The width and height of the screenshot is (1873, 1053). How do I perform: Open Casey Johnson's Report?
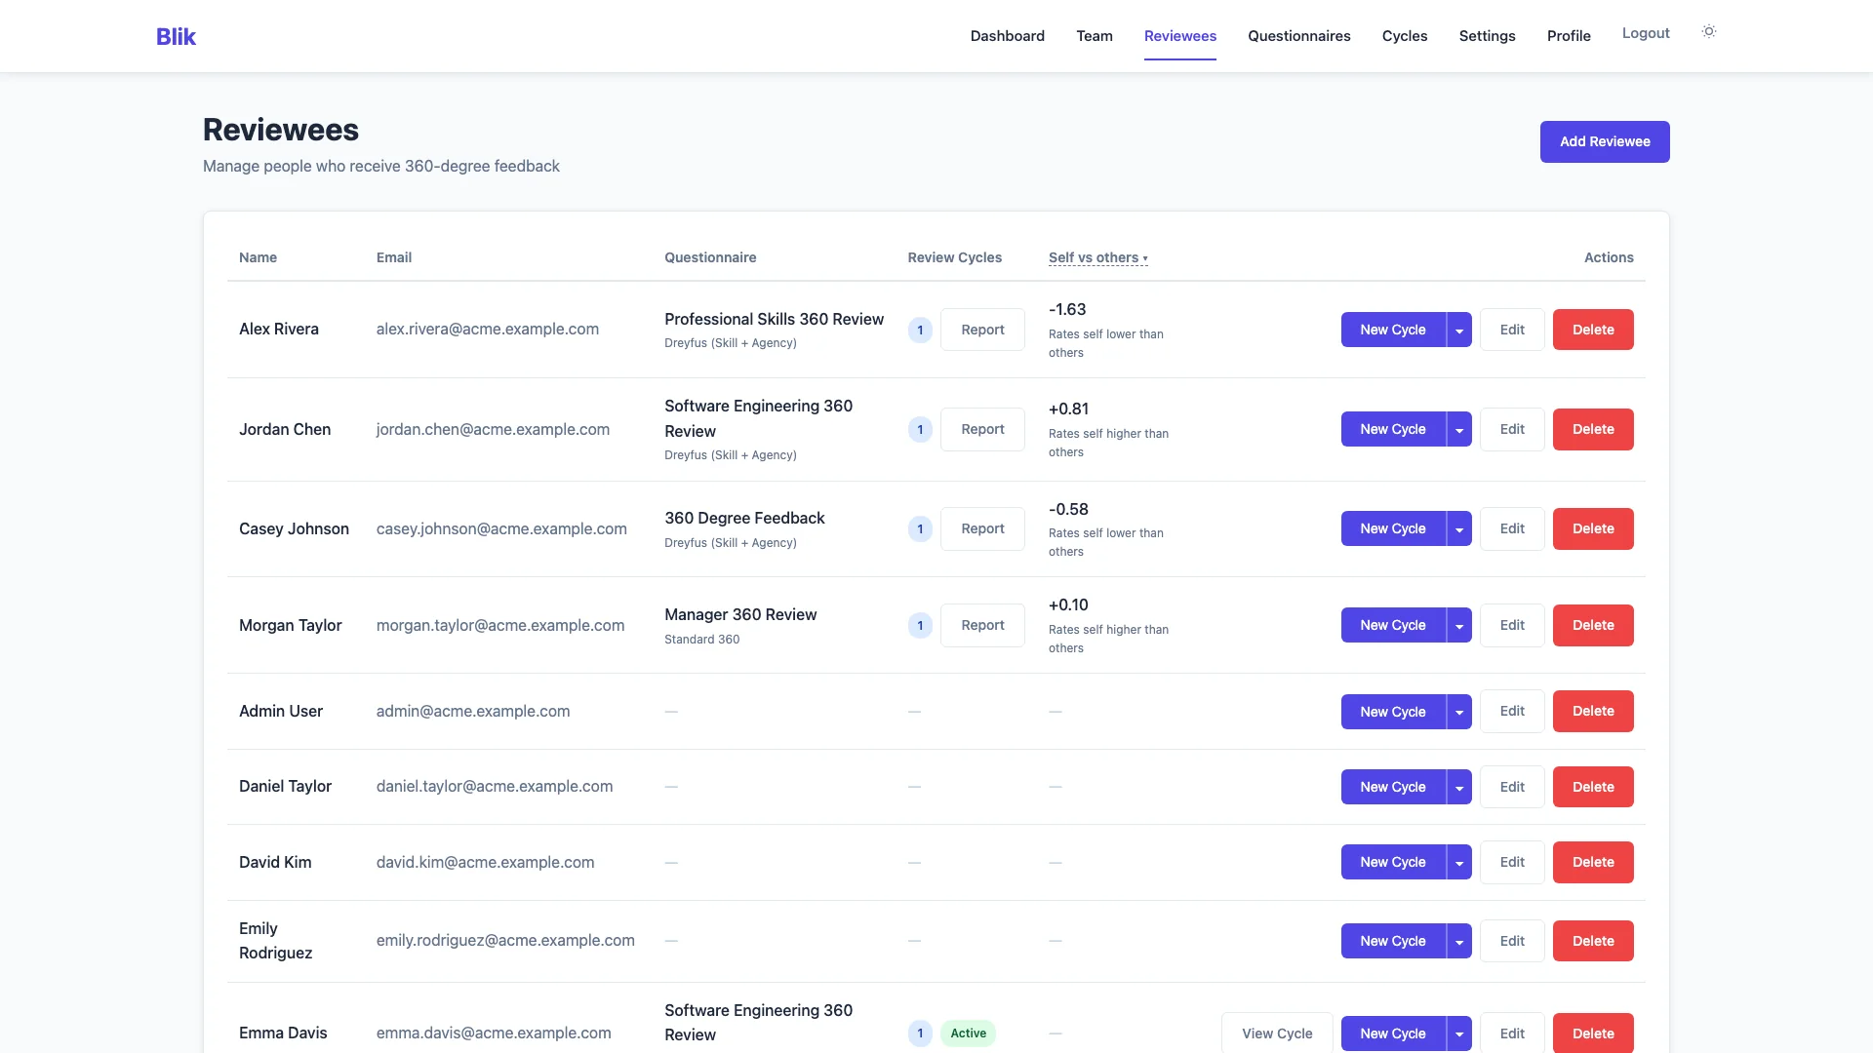982,528
